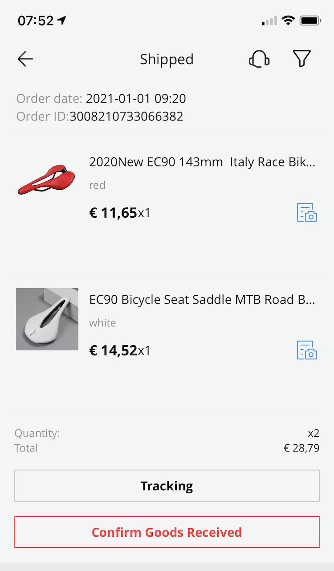This screenshot has width=334, height=571.
Task: Tap the order date 2021-01-01 09:20
Action: click(x=136, y=99)
